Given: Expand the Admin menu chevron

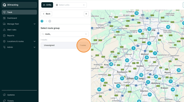Looking at the screenshot, I should [35, 47].
